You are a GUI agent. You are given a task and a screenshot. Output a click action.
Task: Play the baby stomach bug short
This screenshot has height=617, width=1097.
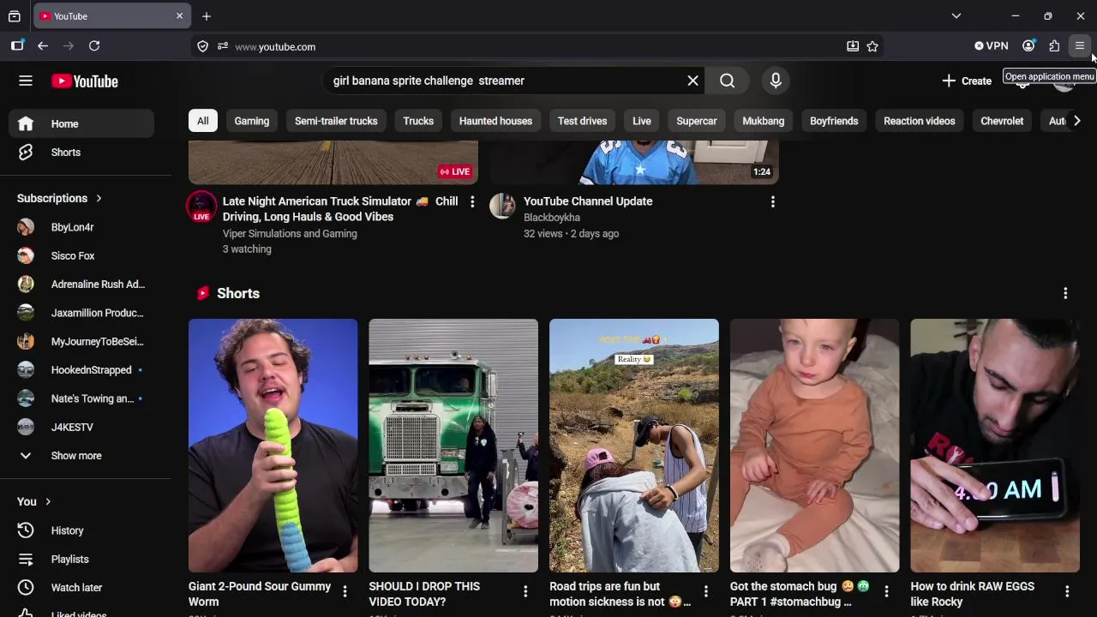coord(814,446)
